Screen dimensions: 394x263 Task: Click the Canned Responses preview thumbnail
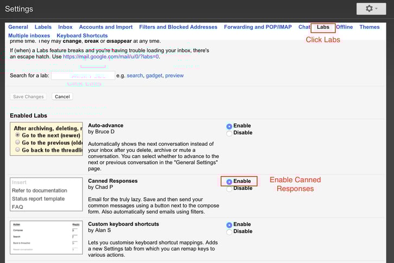46,195
